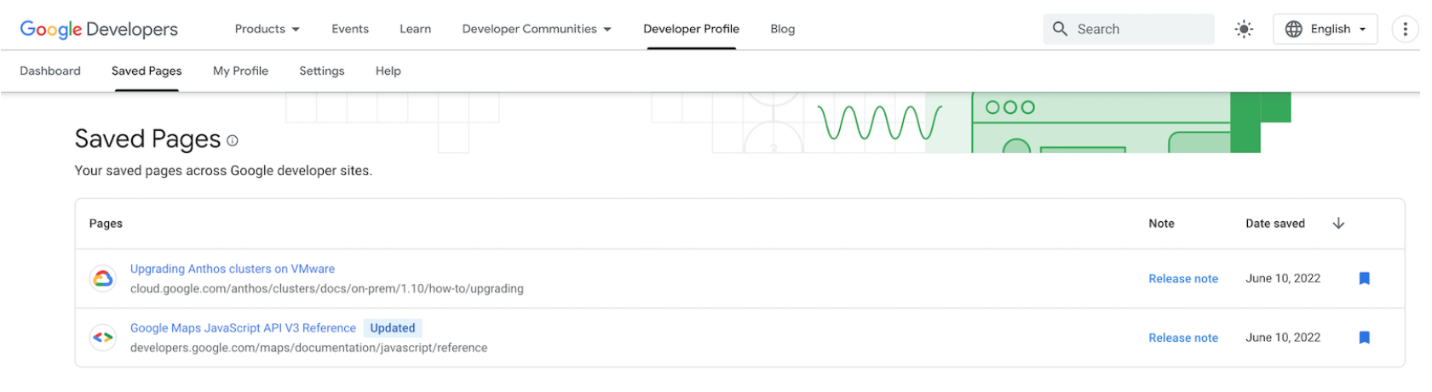
Task: Open the English language selector
Action: (x=1325, y=29)
